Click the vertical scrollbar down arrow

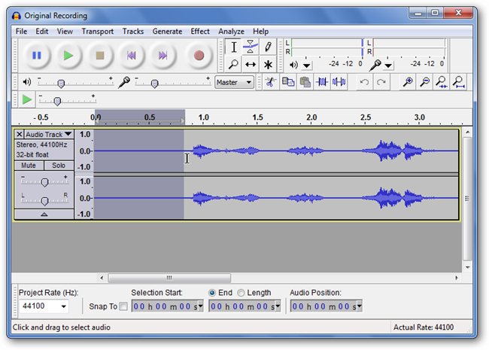point(467,267)
